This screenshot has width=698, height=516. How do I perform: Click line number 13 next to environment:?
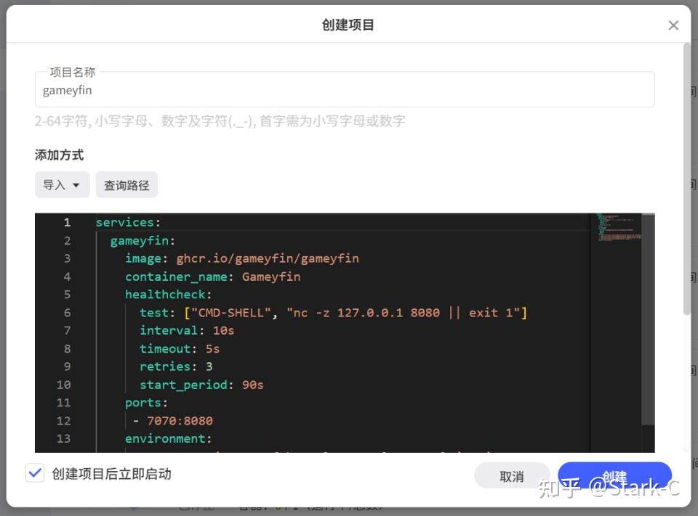63,438
